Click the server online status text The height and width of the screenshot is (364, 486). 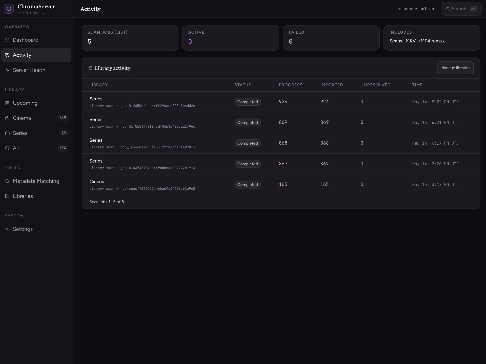pos(418,9)
